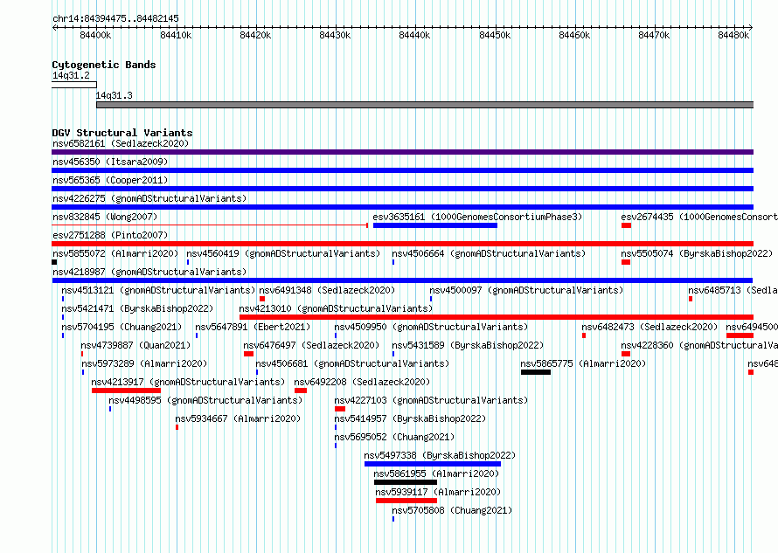The image size is (778, 553).
Task: Click nsv4560419 gnomAD variant label
Action: point(283,253)
